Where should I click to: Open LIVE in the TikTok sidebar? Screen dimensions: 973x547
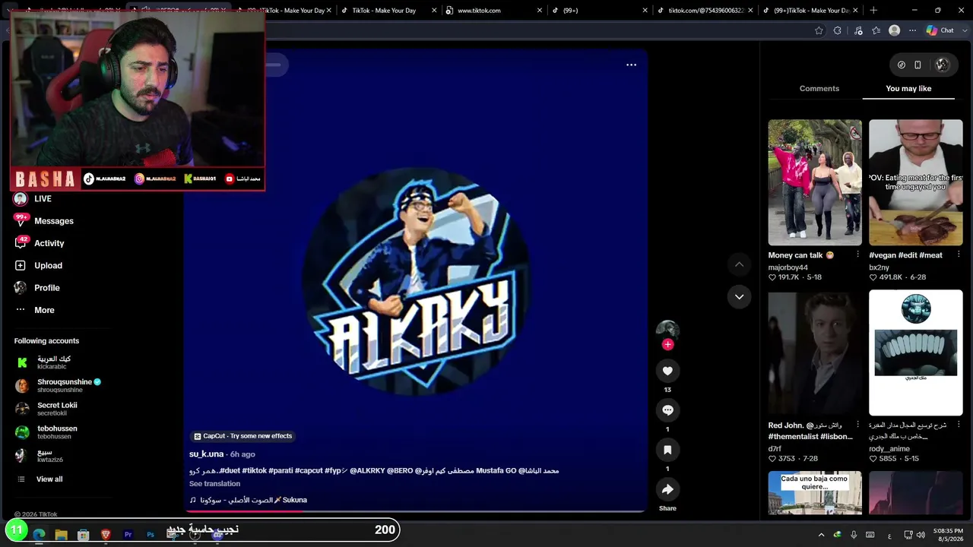coord(33,199)
